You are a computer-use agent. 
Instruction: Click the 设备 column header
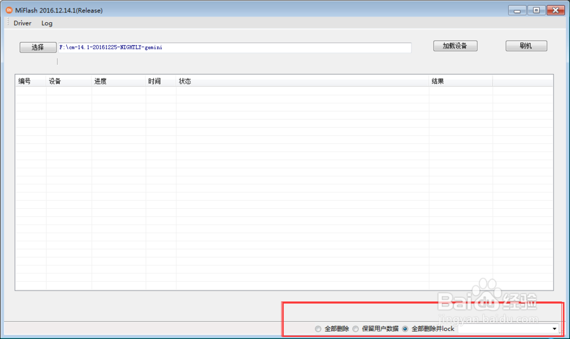pos(69,81)
